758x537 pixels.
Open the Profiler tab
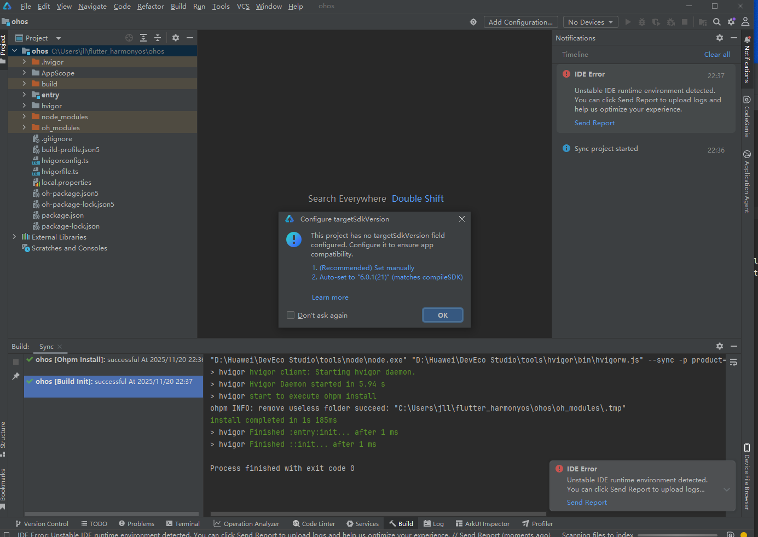(537, 523)
